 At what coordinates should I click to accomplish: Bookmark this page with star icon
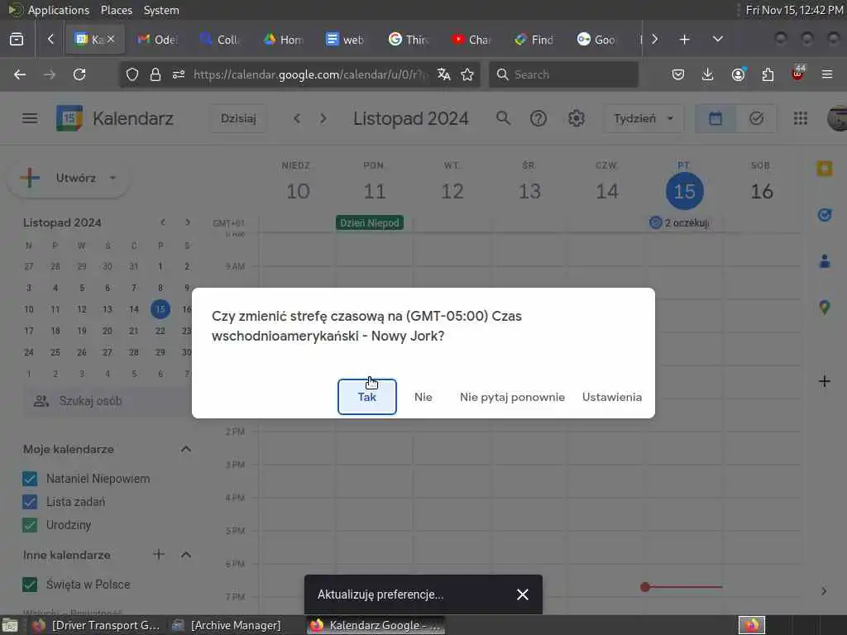[x=467, y=74]
